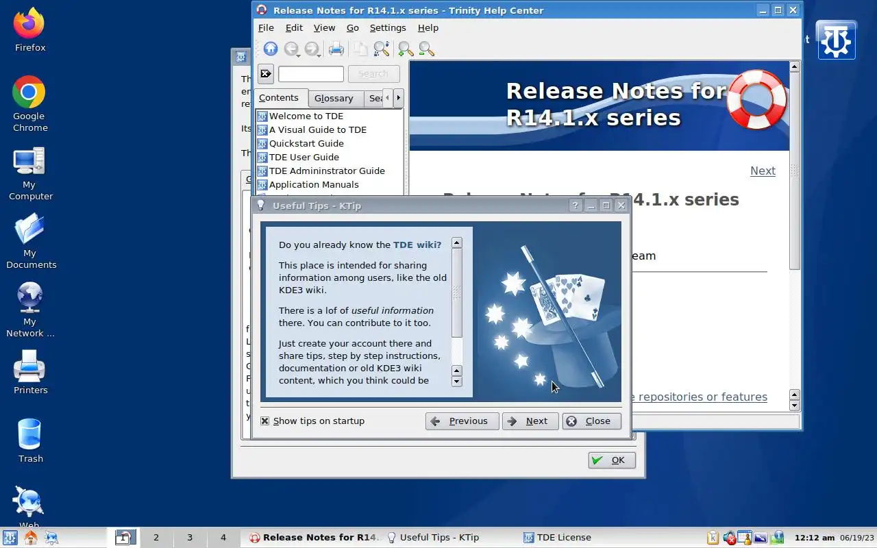Viewport: 877px width, 548px height.
Task: Click OK in the TDE License window
Action: coord(612,460)
